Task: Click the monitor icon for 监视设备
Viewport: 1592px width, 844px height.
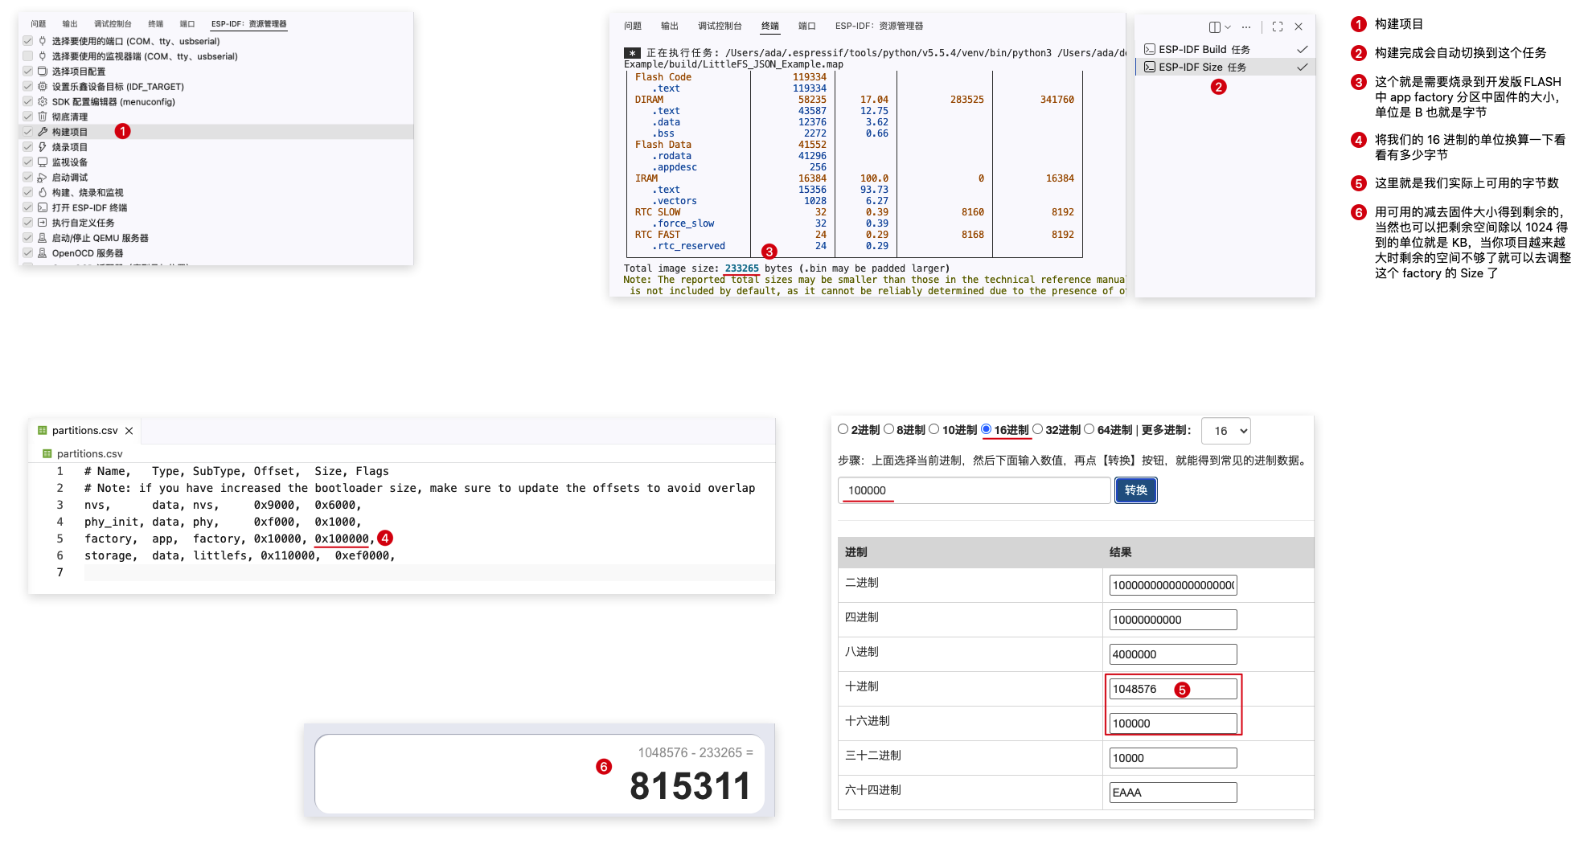Action: 43,162
